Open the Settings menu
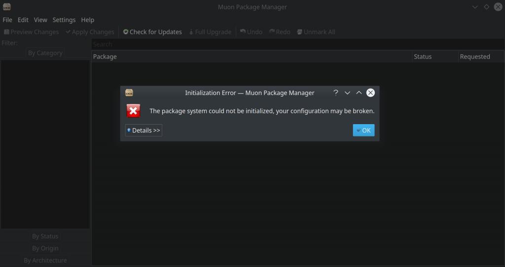The image size is (505, 267). click(64, 20)
